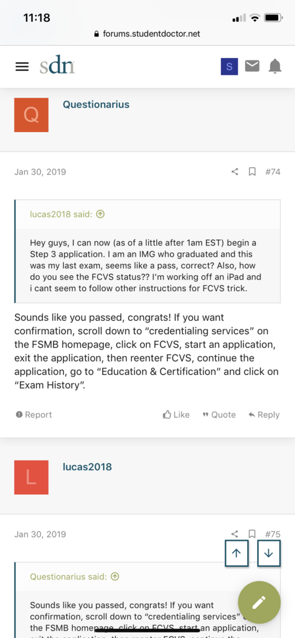Open the inbox envelope icon
Screen dimensions: 295x638
tap(252, 66)
